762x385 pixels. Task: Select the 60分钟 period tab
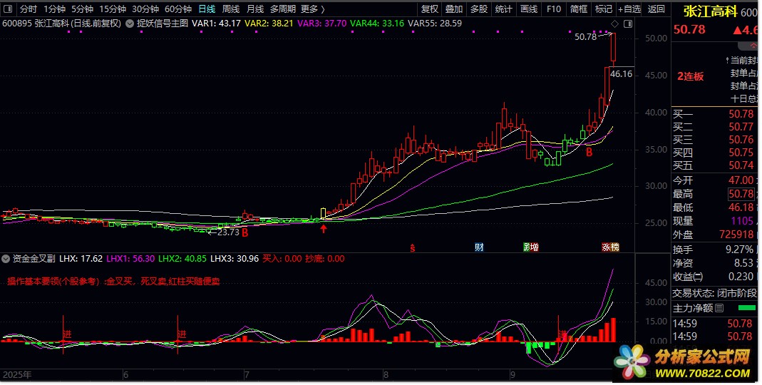click(177, 9)
